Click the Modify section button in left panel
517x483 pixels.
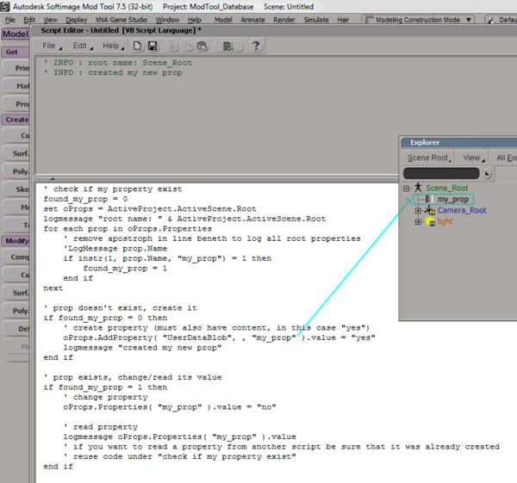[15, 241]
